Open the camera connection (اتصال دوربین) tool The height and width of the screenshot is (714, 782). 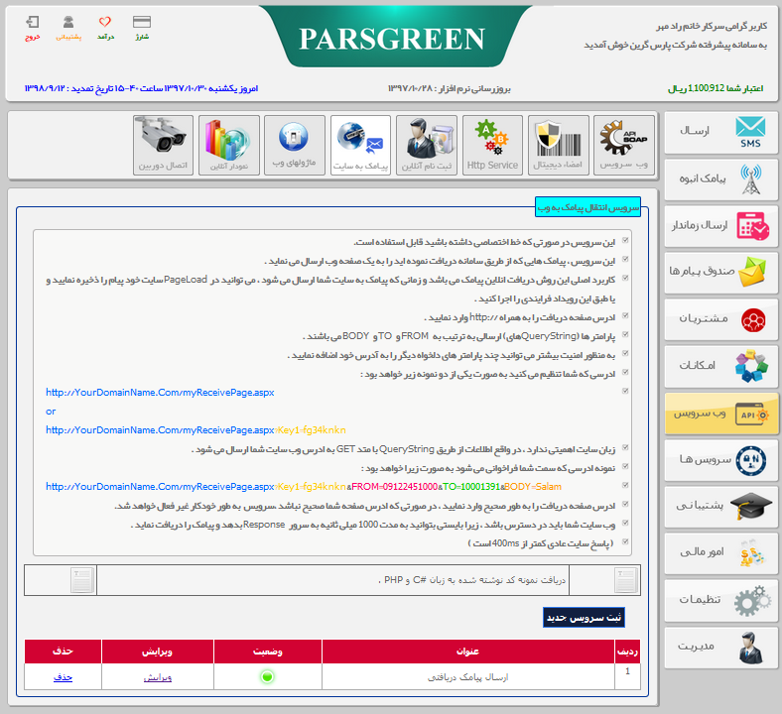(163, 145)
